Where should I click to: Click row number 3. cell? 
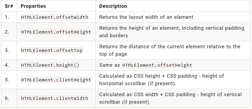click(7, 51)
